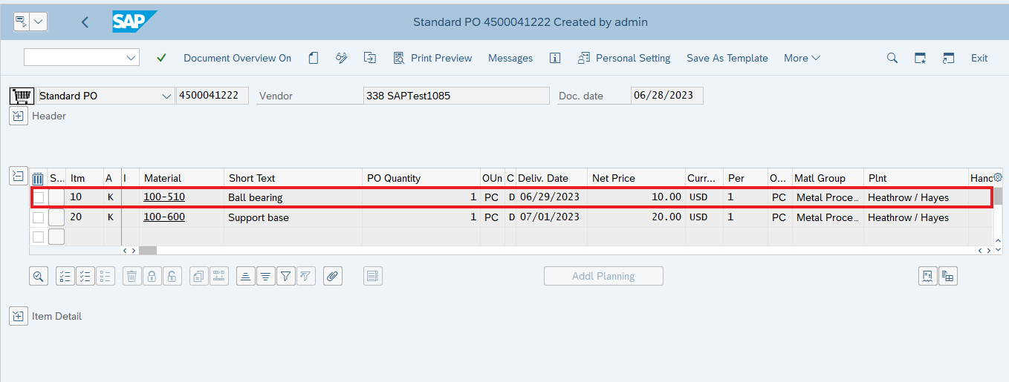The width and height of the screenshot is (1009, 382).
Task: Click the Search magnifier icon top right
Action: coord(892,58)
